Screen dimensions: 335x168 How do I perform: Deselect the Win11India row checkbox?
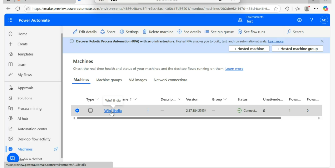[x=77, y=110]
